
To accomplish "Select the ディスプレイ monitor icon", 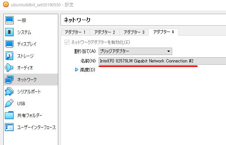I will click(9, 44).
